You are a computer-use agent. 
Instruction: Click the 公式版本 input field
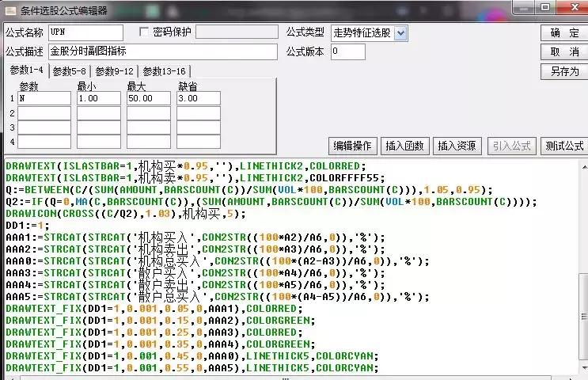[347, 51]
